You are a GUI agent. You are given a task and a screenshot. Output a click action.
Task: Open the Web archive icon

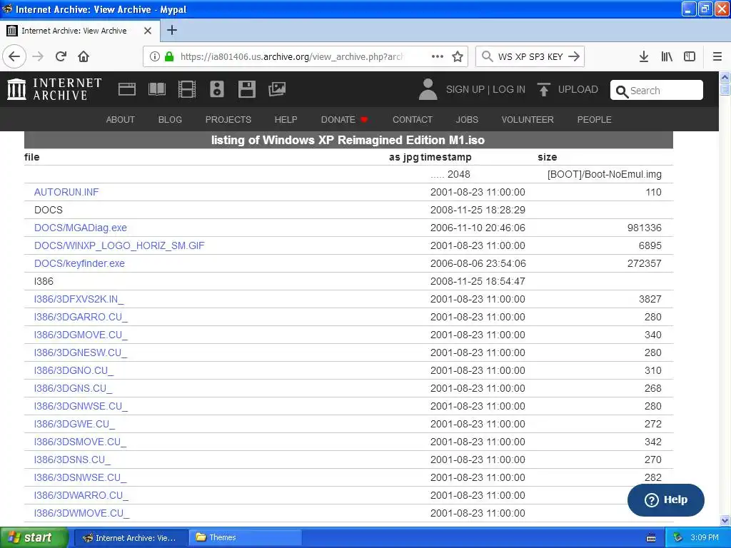(127, 89)
